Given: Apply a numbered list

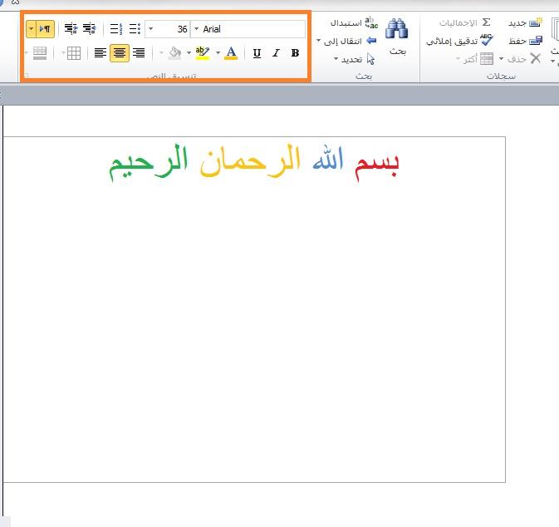Looking at the screenshot, I should click(115, 29).
